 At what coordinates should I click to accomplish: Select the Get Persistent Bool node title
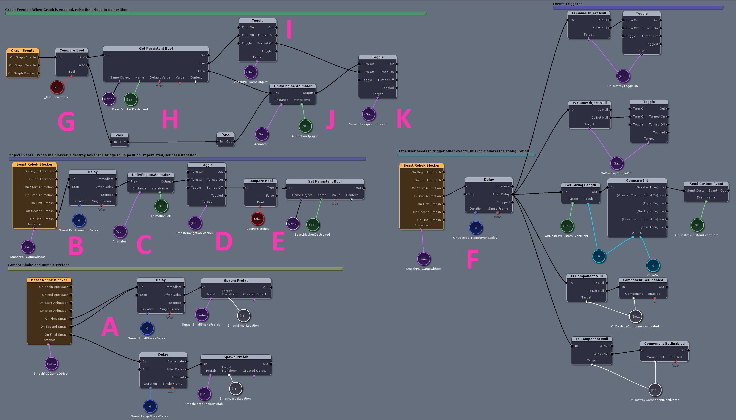tap(156, 49)
